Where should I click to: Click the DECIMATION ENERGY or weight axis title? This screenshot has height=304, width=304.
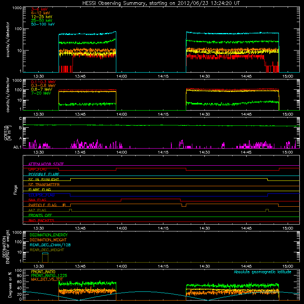coord(6,247)
